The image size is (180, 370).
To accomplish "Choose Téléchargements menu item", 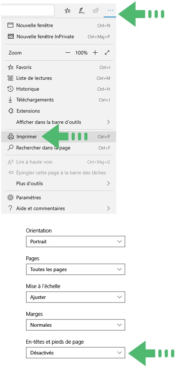I will coord(59,100).
